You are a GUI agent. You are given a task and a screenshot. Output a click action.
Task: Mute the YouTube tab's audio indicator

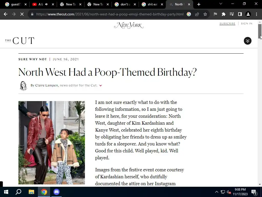[x=47, y=4]
